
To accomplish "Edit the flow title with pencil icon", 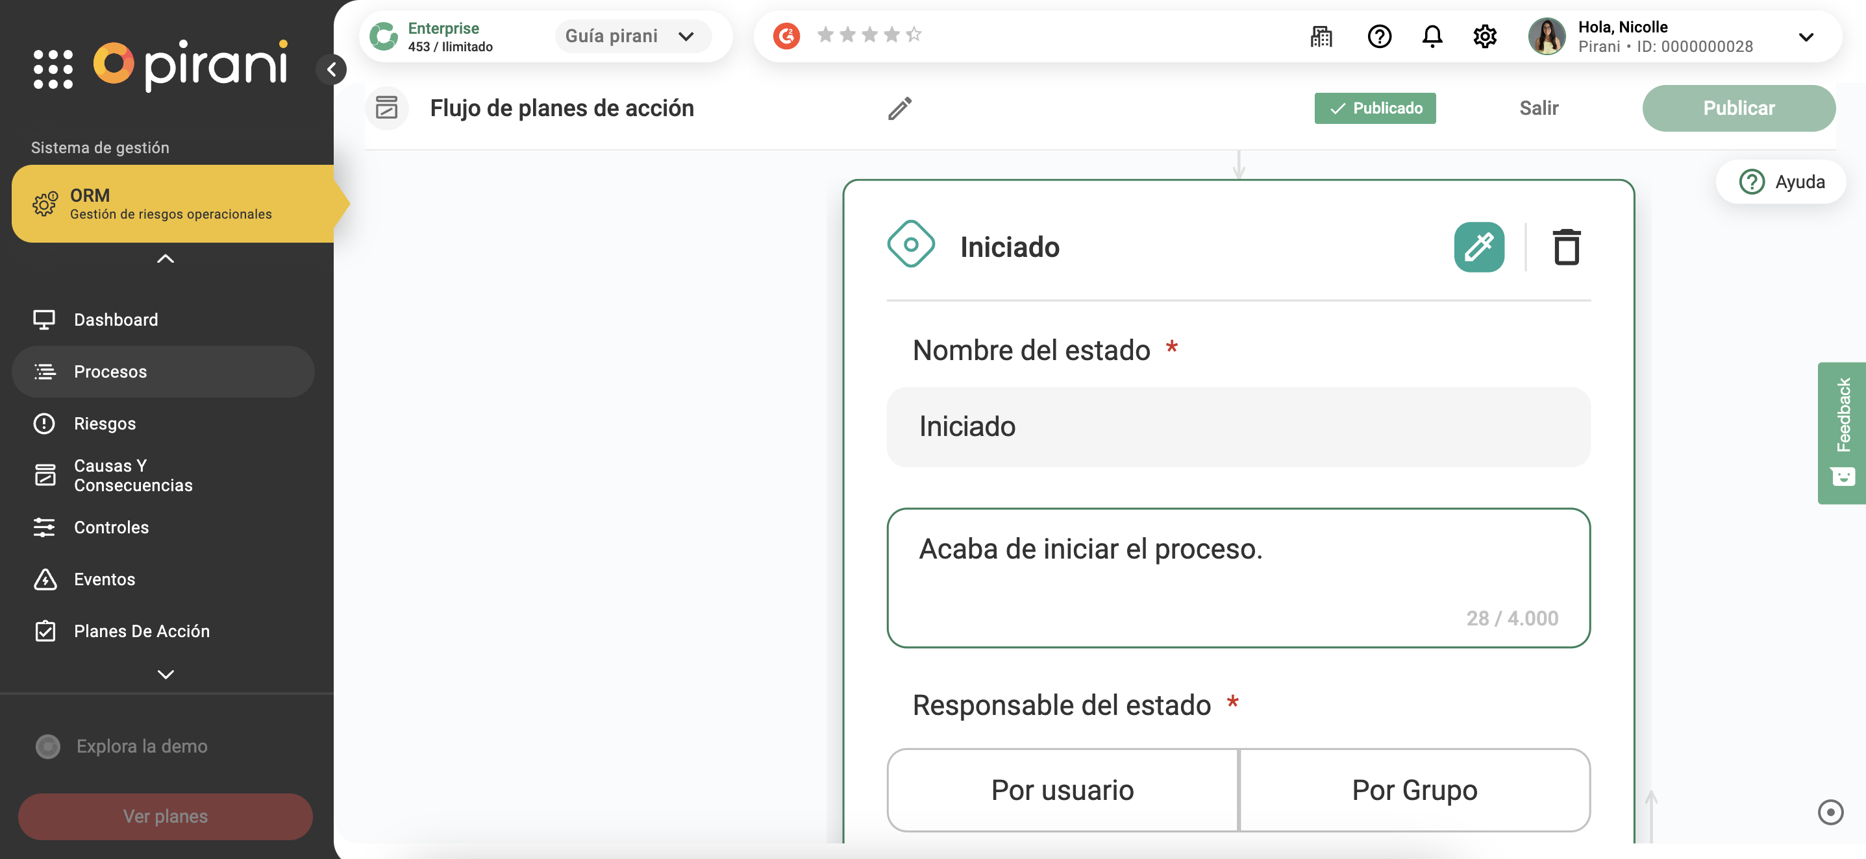I will point(899,108).
